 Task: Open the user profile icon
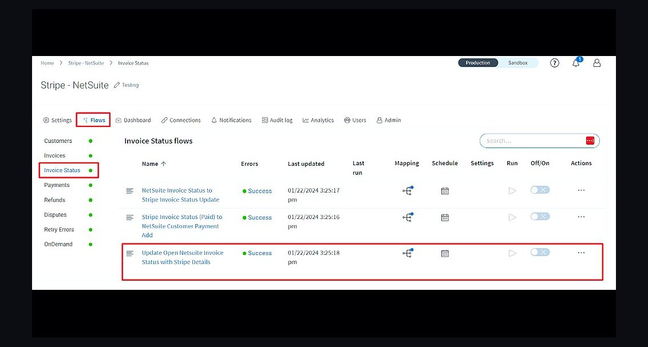pyautogui.click(x=596, y=63)
